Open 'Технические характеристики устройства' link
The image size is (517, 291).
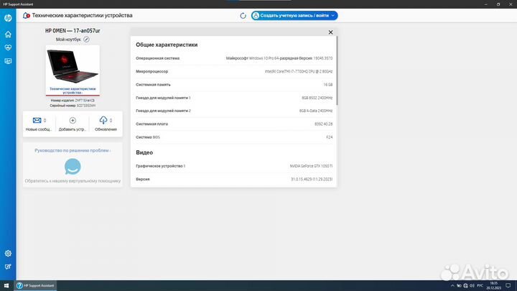point(73,91)
